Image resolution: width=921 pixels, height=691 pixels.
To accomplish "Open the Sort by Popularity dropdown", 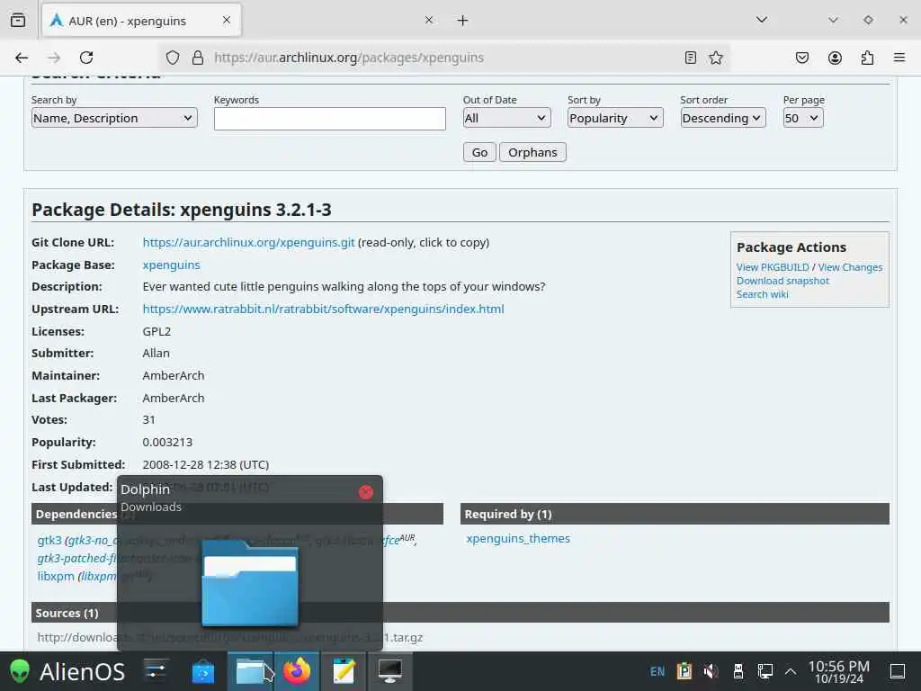I will click(x=615, y=118).
